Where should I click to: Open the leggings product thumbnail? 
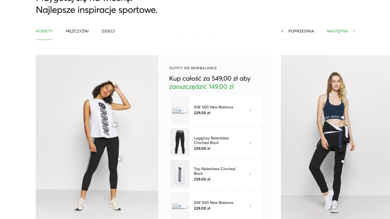180,142
